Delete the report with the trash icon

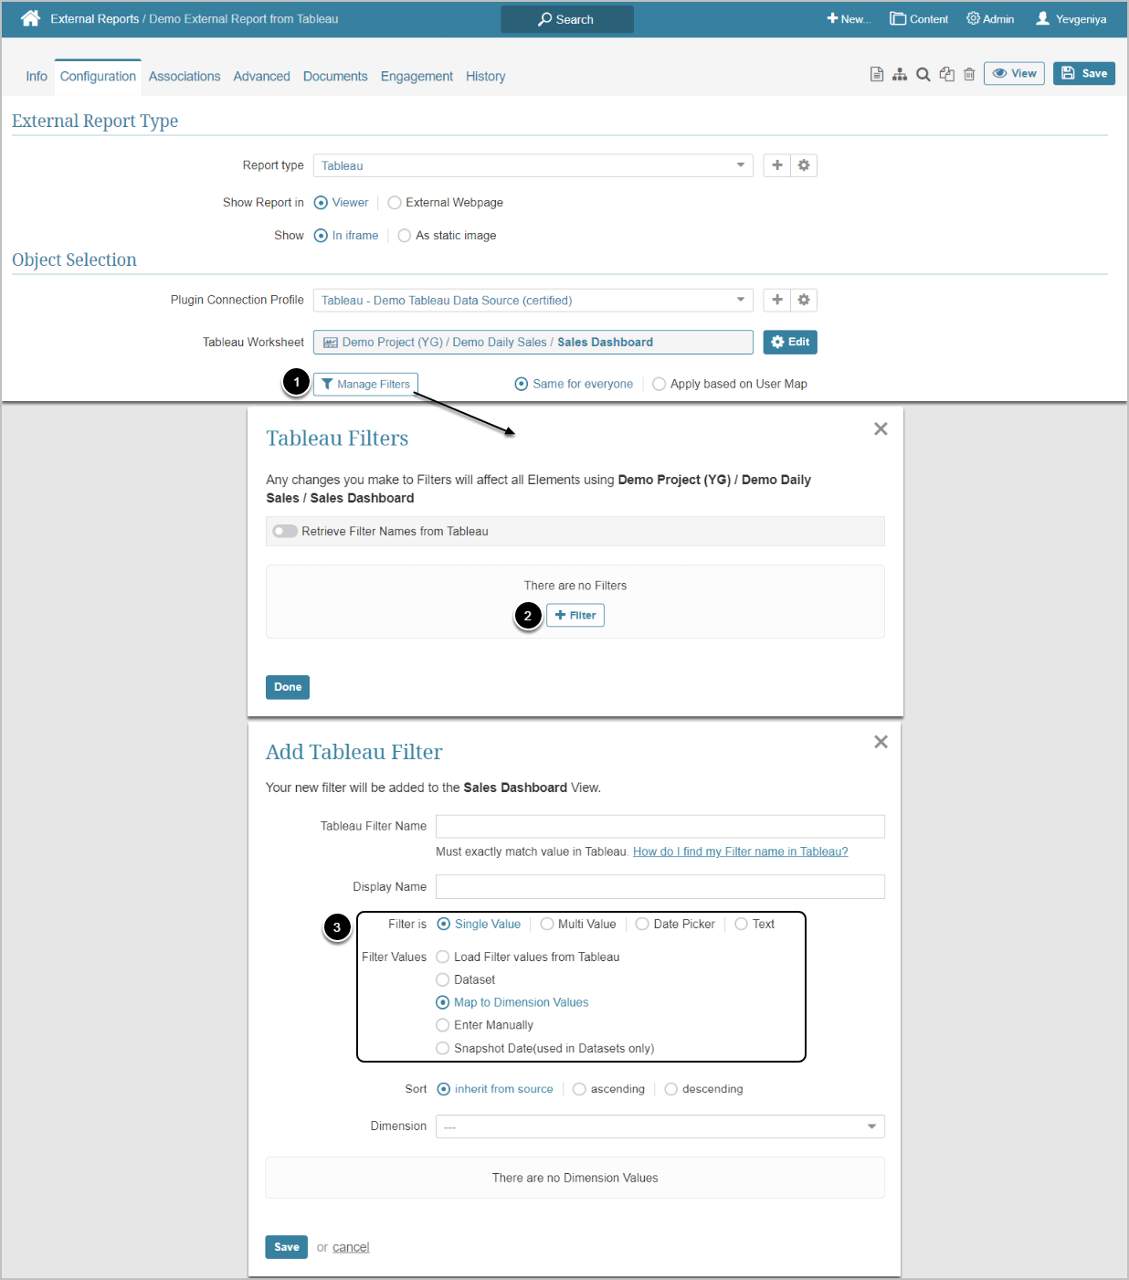click(x=969, y=74)
